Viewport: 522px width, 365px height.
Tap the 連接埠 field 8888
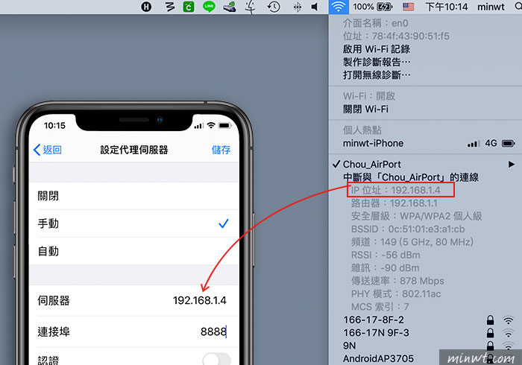(x=133, y=331)
